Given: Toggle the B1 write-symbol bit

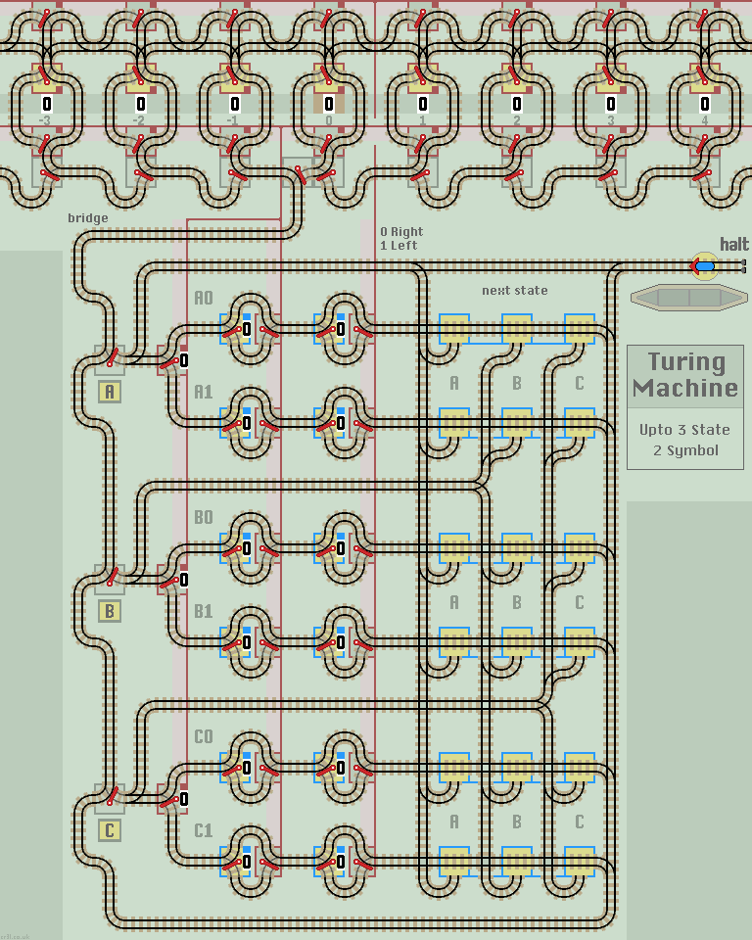Looking at the screenshot, I should click(247, 642).
